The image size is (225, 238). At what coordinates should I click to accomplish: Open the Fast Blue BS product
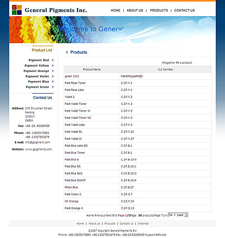click(72, 166)
